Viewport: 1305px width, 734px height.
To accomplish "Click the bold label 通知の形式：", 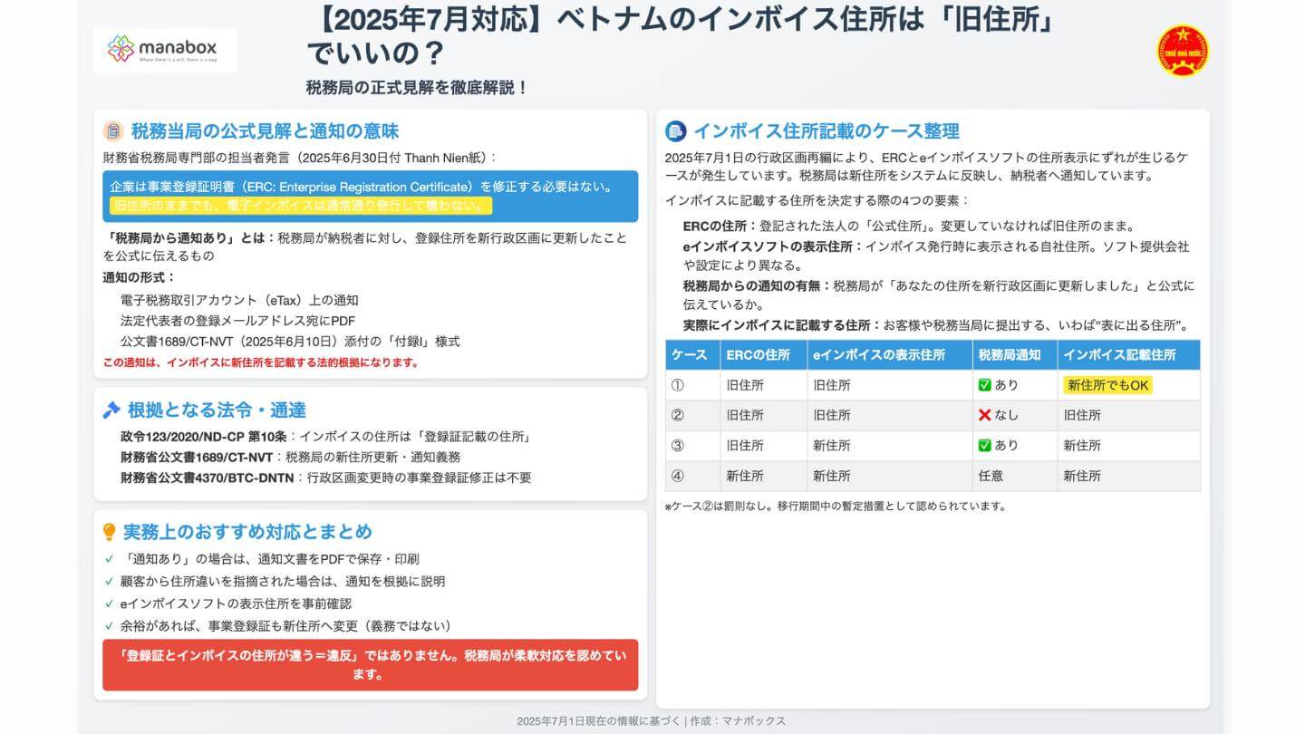I will [140, 277].
